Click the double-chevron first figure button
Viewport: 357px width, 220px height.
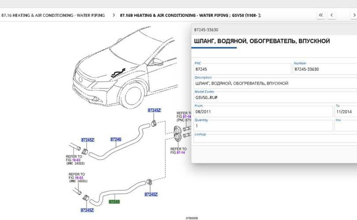point(321,15)
